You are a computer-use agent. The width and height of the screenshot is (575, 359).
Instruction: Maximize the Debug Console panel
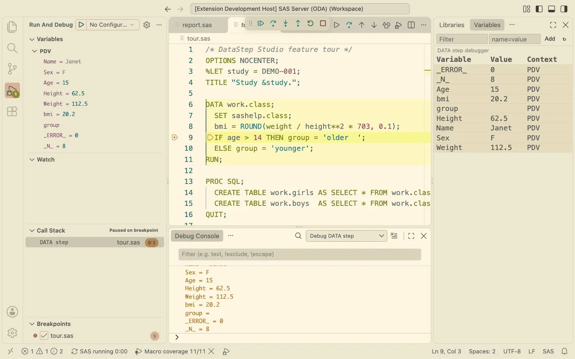tap(411, 236)
